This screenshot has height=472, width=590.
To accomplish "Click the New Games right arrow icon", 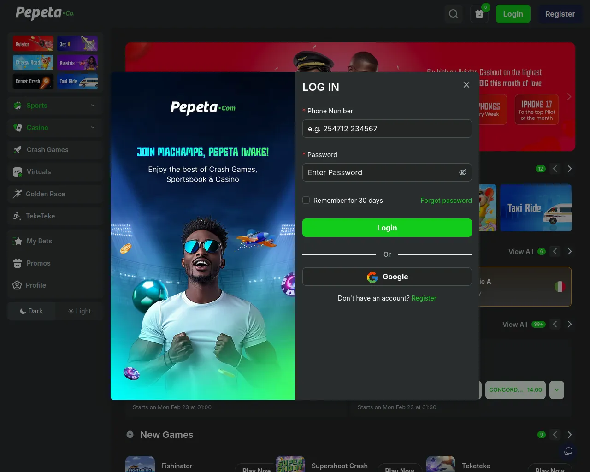I will (x=569, y=435).
